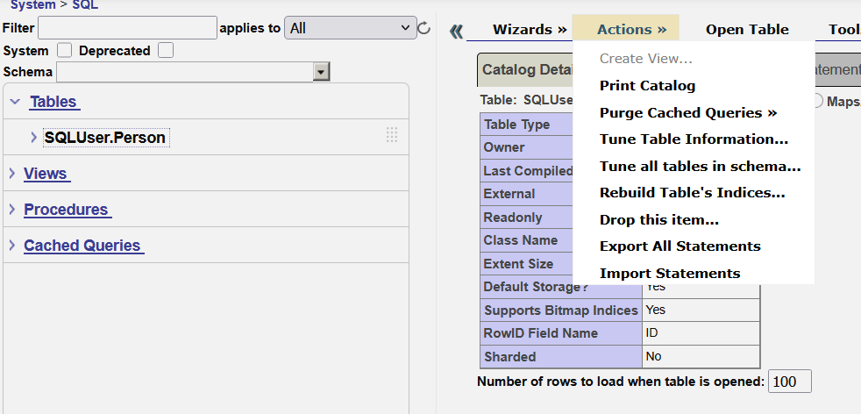Click Rebuild Table's Indices menu item

click(x=692, y=193)
